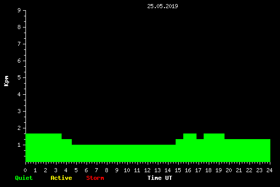Click the date title 25.05.2019

tap(162, 6)
